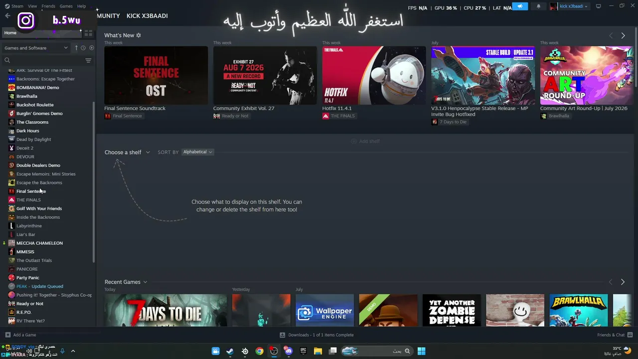Click the Add shelf button
The height and width of the screenshot is (359, 638).
[365, 142]
